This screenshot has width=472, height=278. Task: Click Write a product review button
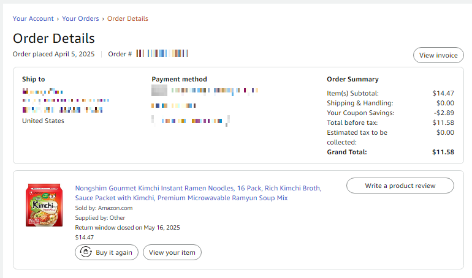click(400, 186)
